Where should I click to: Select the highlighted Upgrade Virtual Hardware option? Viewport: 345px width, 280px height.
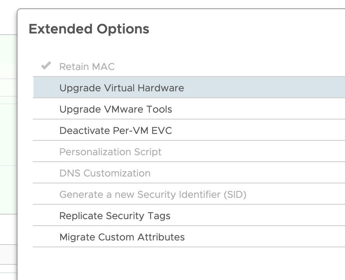click(x=121, y=88)
